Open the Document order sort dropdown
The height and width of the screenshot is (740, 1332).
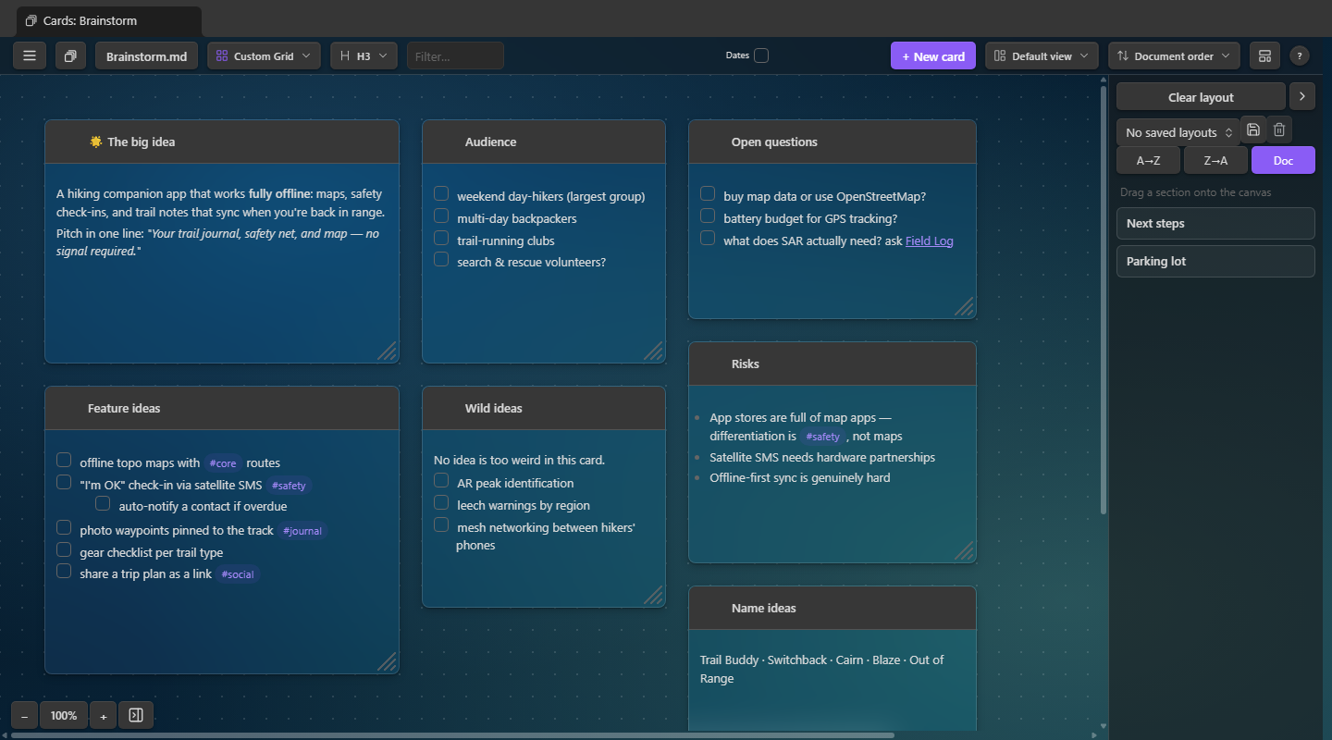pos(1174,55)
